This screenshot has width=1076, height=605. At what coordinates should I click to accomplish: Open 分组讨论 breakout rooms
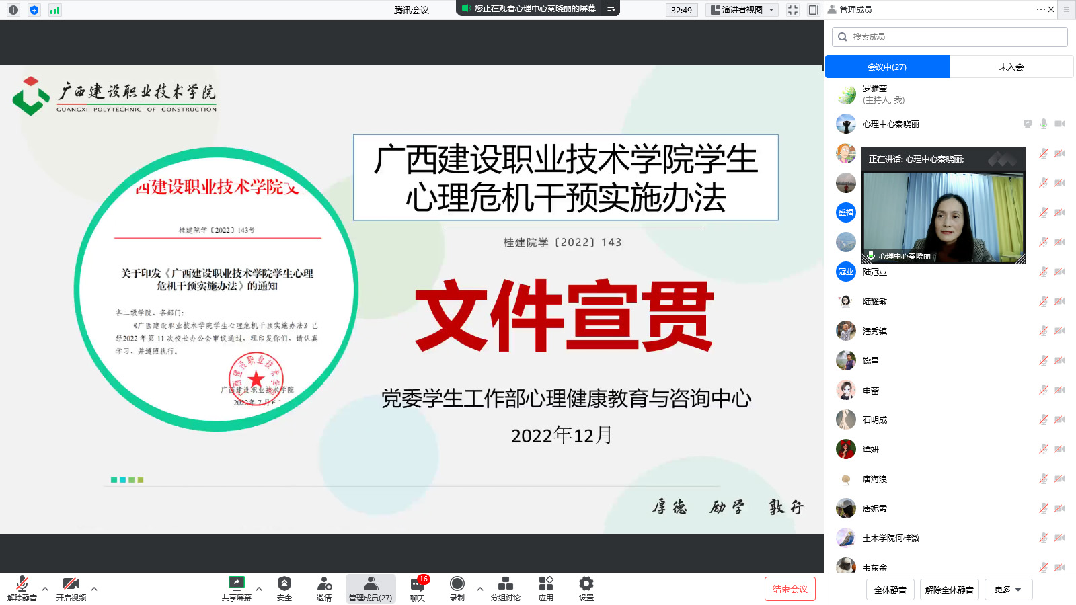[505, 588]
